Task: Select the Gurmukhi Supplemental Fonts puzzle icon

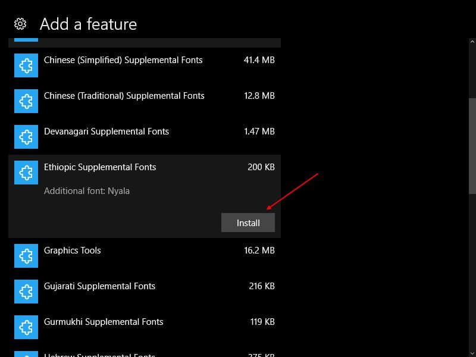Action: tap(26, 327)
